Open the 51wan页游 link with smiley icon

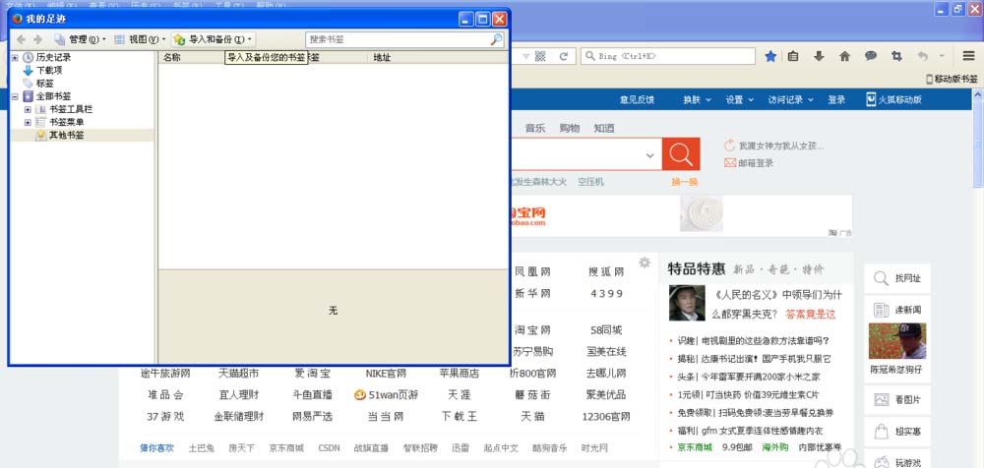[x=386, y=395]
